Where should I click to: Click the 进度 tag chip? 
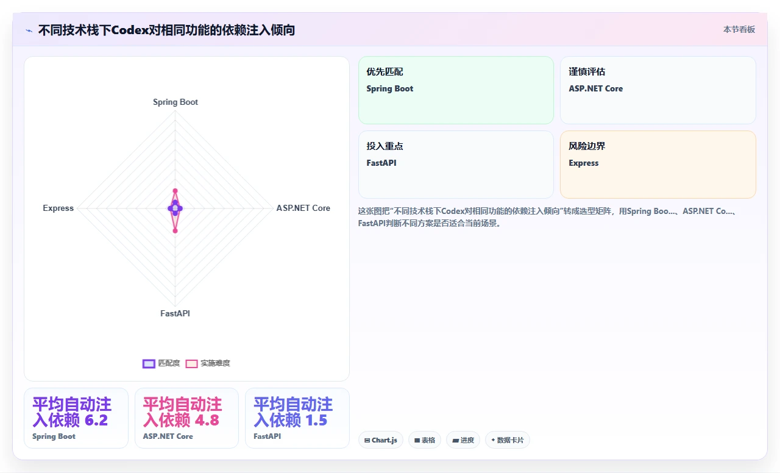click(463, 440)
